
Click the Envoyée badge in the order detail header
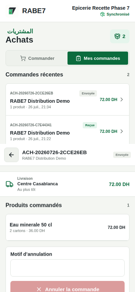coord(122,155)
